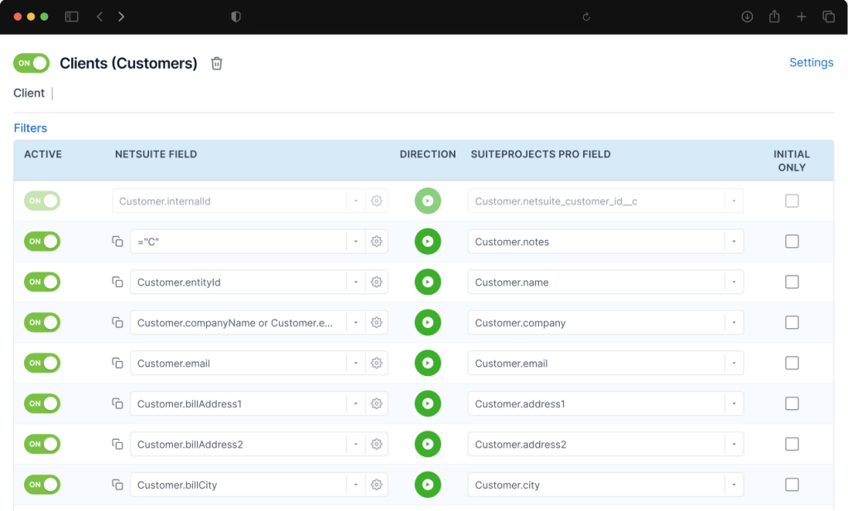Screen dimensions: 848x511
Task: Toggle active switch for Customer.companyName row
Action: 42,322
